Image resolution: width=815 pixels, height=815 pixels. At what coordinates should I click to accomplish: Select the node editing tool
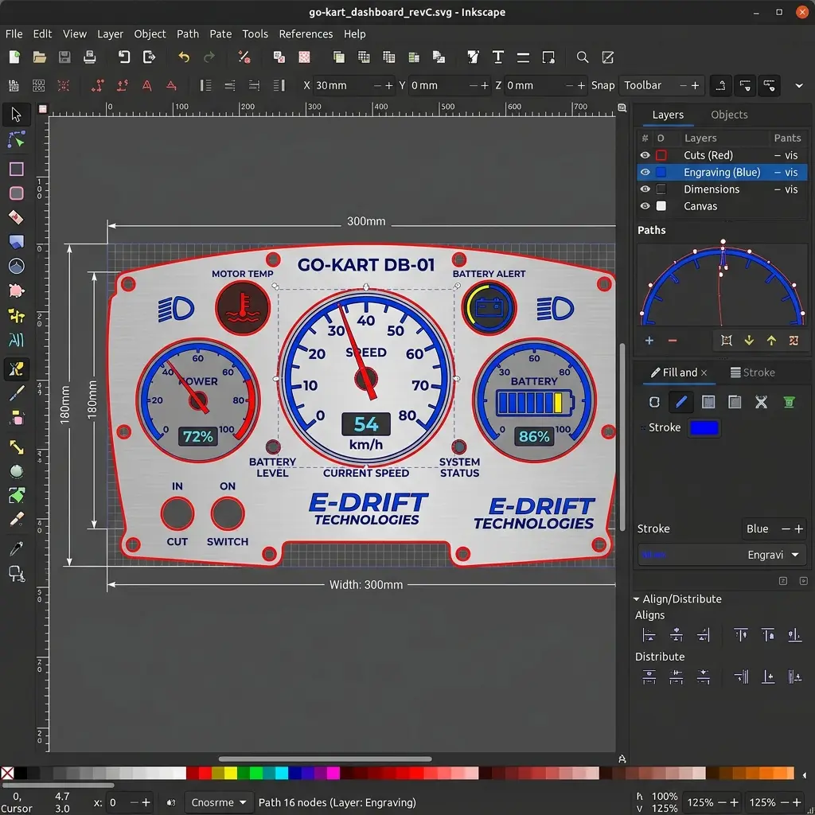16,140
